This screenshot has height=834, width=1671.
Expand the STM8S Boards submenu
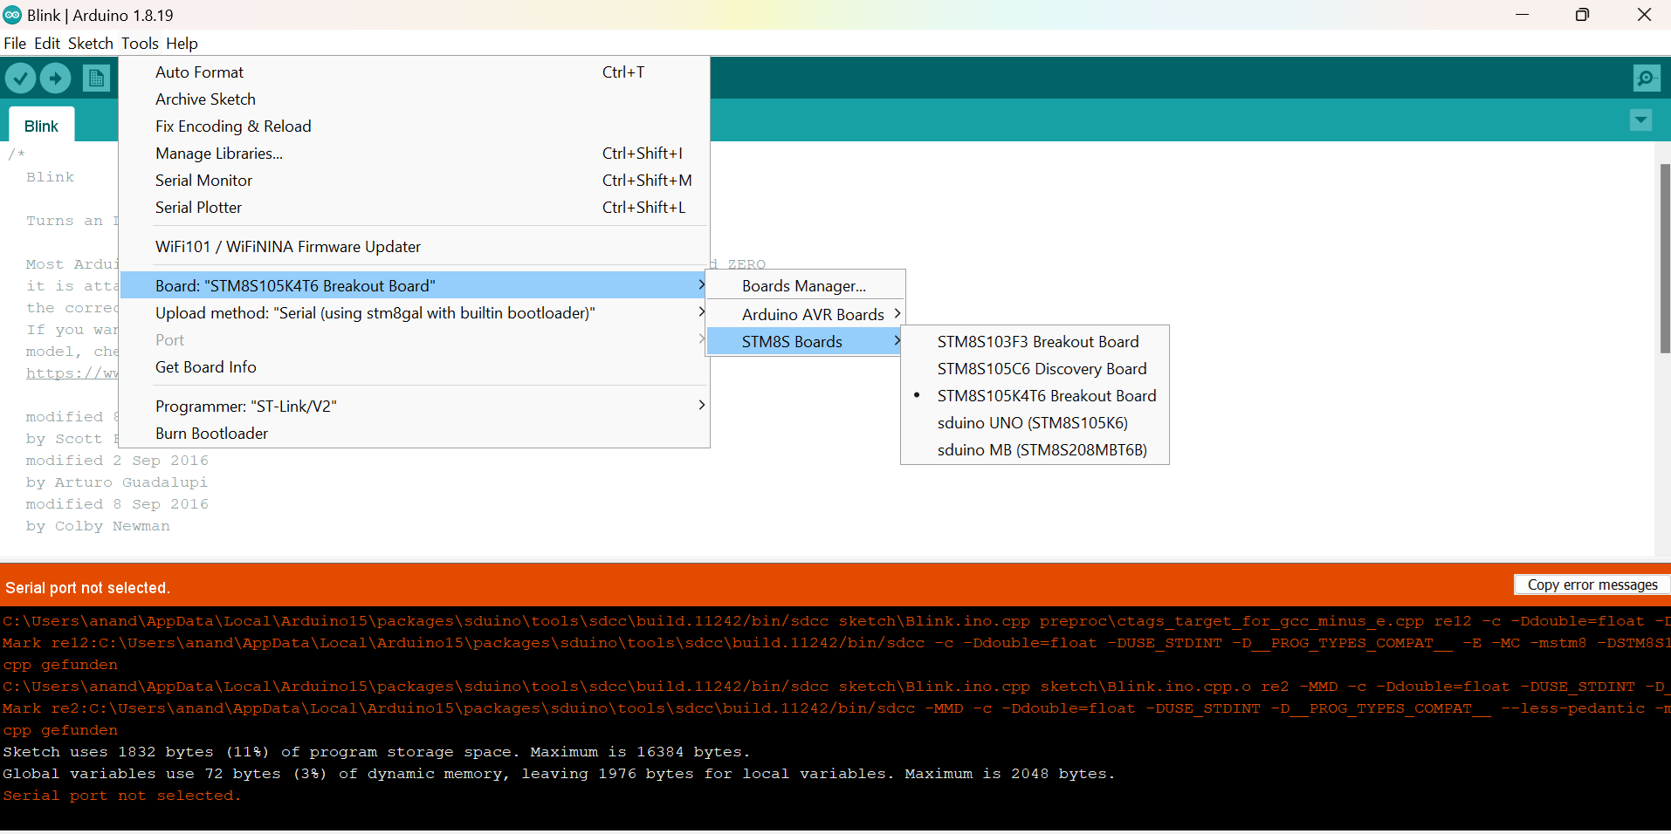point(805,342)
